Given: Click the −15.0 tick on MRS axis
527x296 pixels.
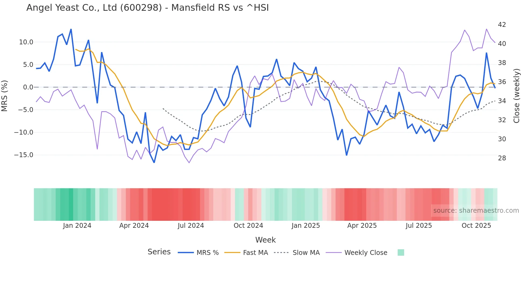Looking at the screenshot, I should (24, 155).
